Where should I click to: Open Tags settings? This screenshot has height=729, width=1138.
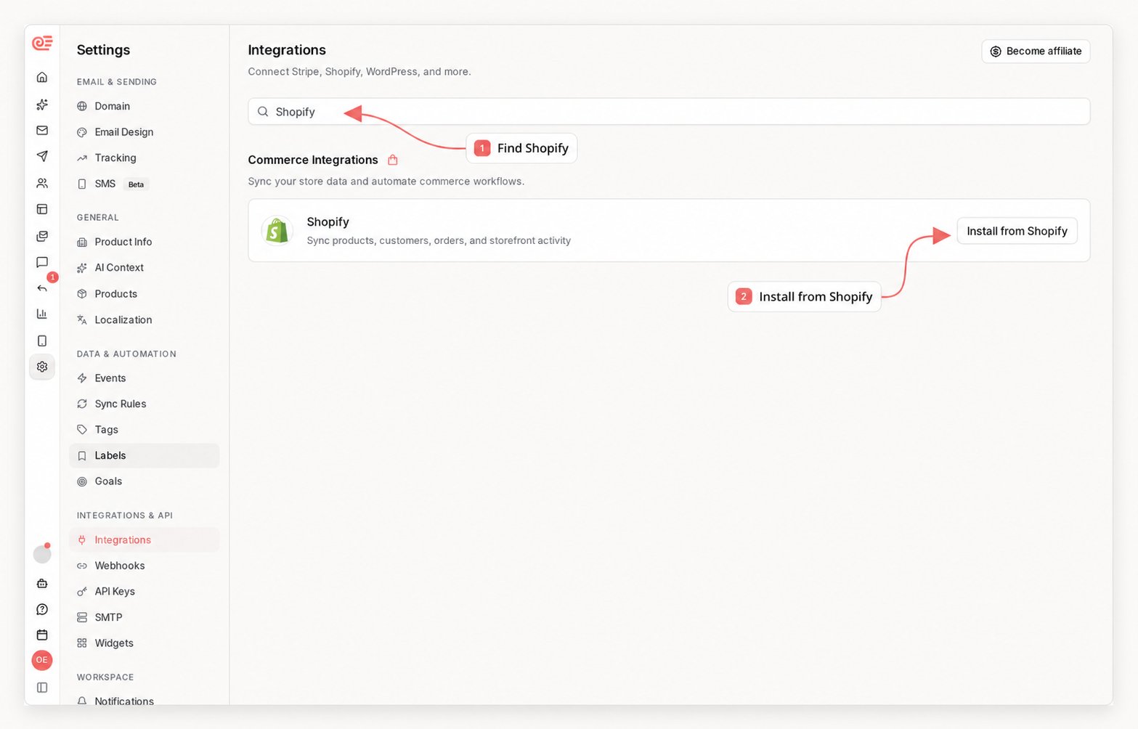[x=145, y=430]
